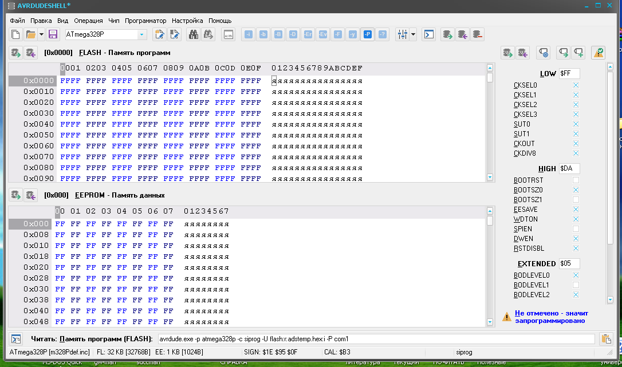The height and width of the screenshot is (367, 622).
Task: Click the avrdude command line field
Action: [x=376, y=339]
